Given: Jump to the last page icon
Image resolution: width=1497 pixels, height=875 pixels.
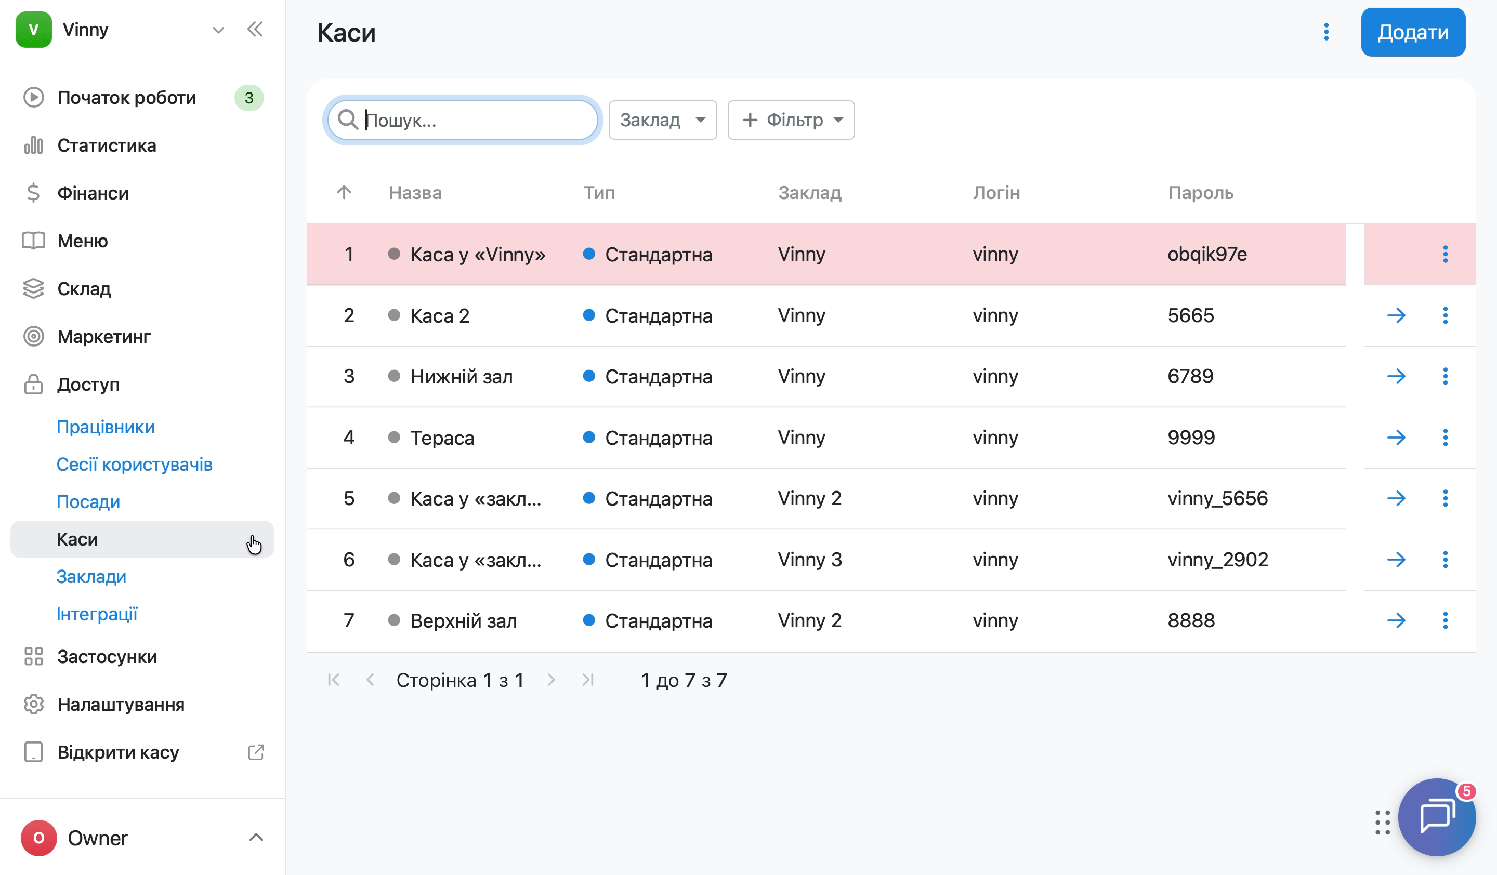Looking at the screenshot, I should pos(587,680).
